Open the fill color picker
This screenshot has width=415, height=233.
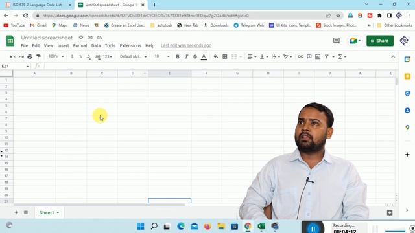(x=216, y=56)
